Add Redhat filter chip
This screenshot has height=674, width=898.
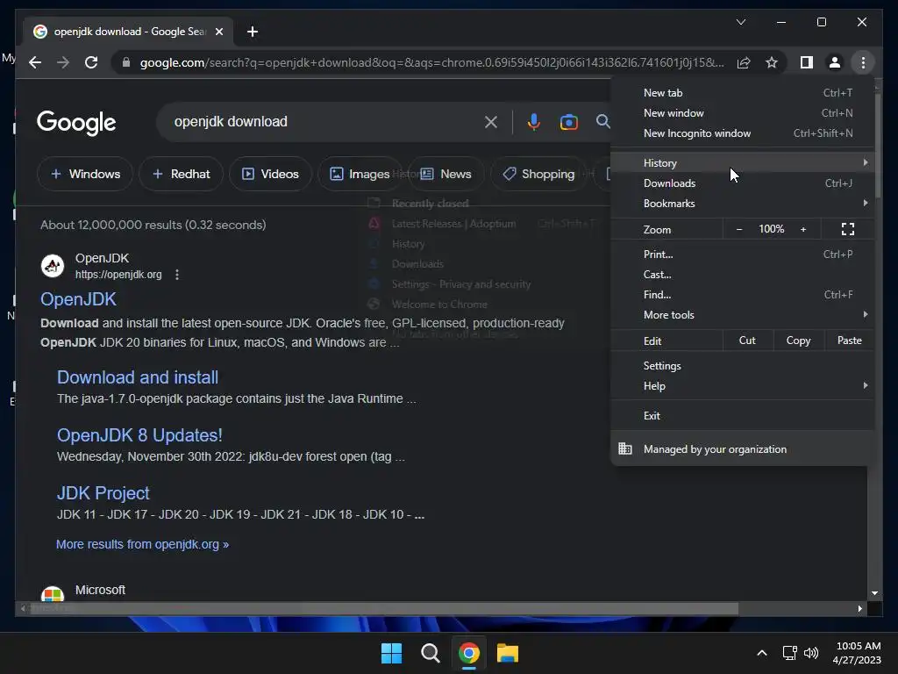tap(181, 174)
